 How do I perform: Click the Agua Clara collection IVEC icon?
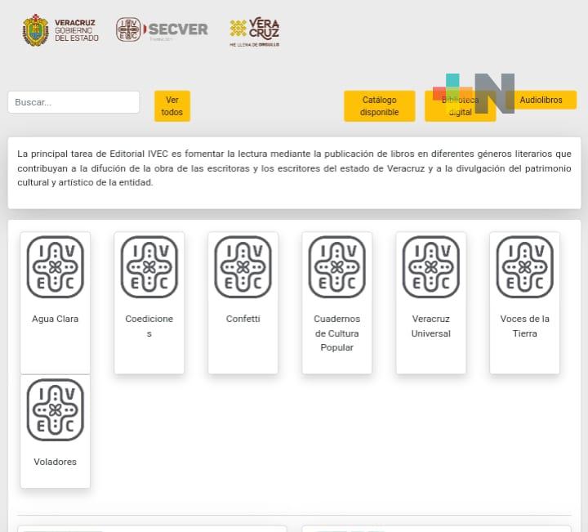point(55,267)
